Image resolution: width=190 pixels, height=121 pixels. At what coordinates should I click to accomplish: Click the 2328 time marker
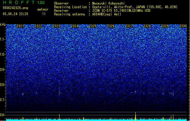coord(147,26)
